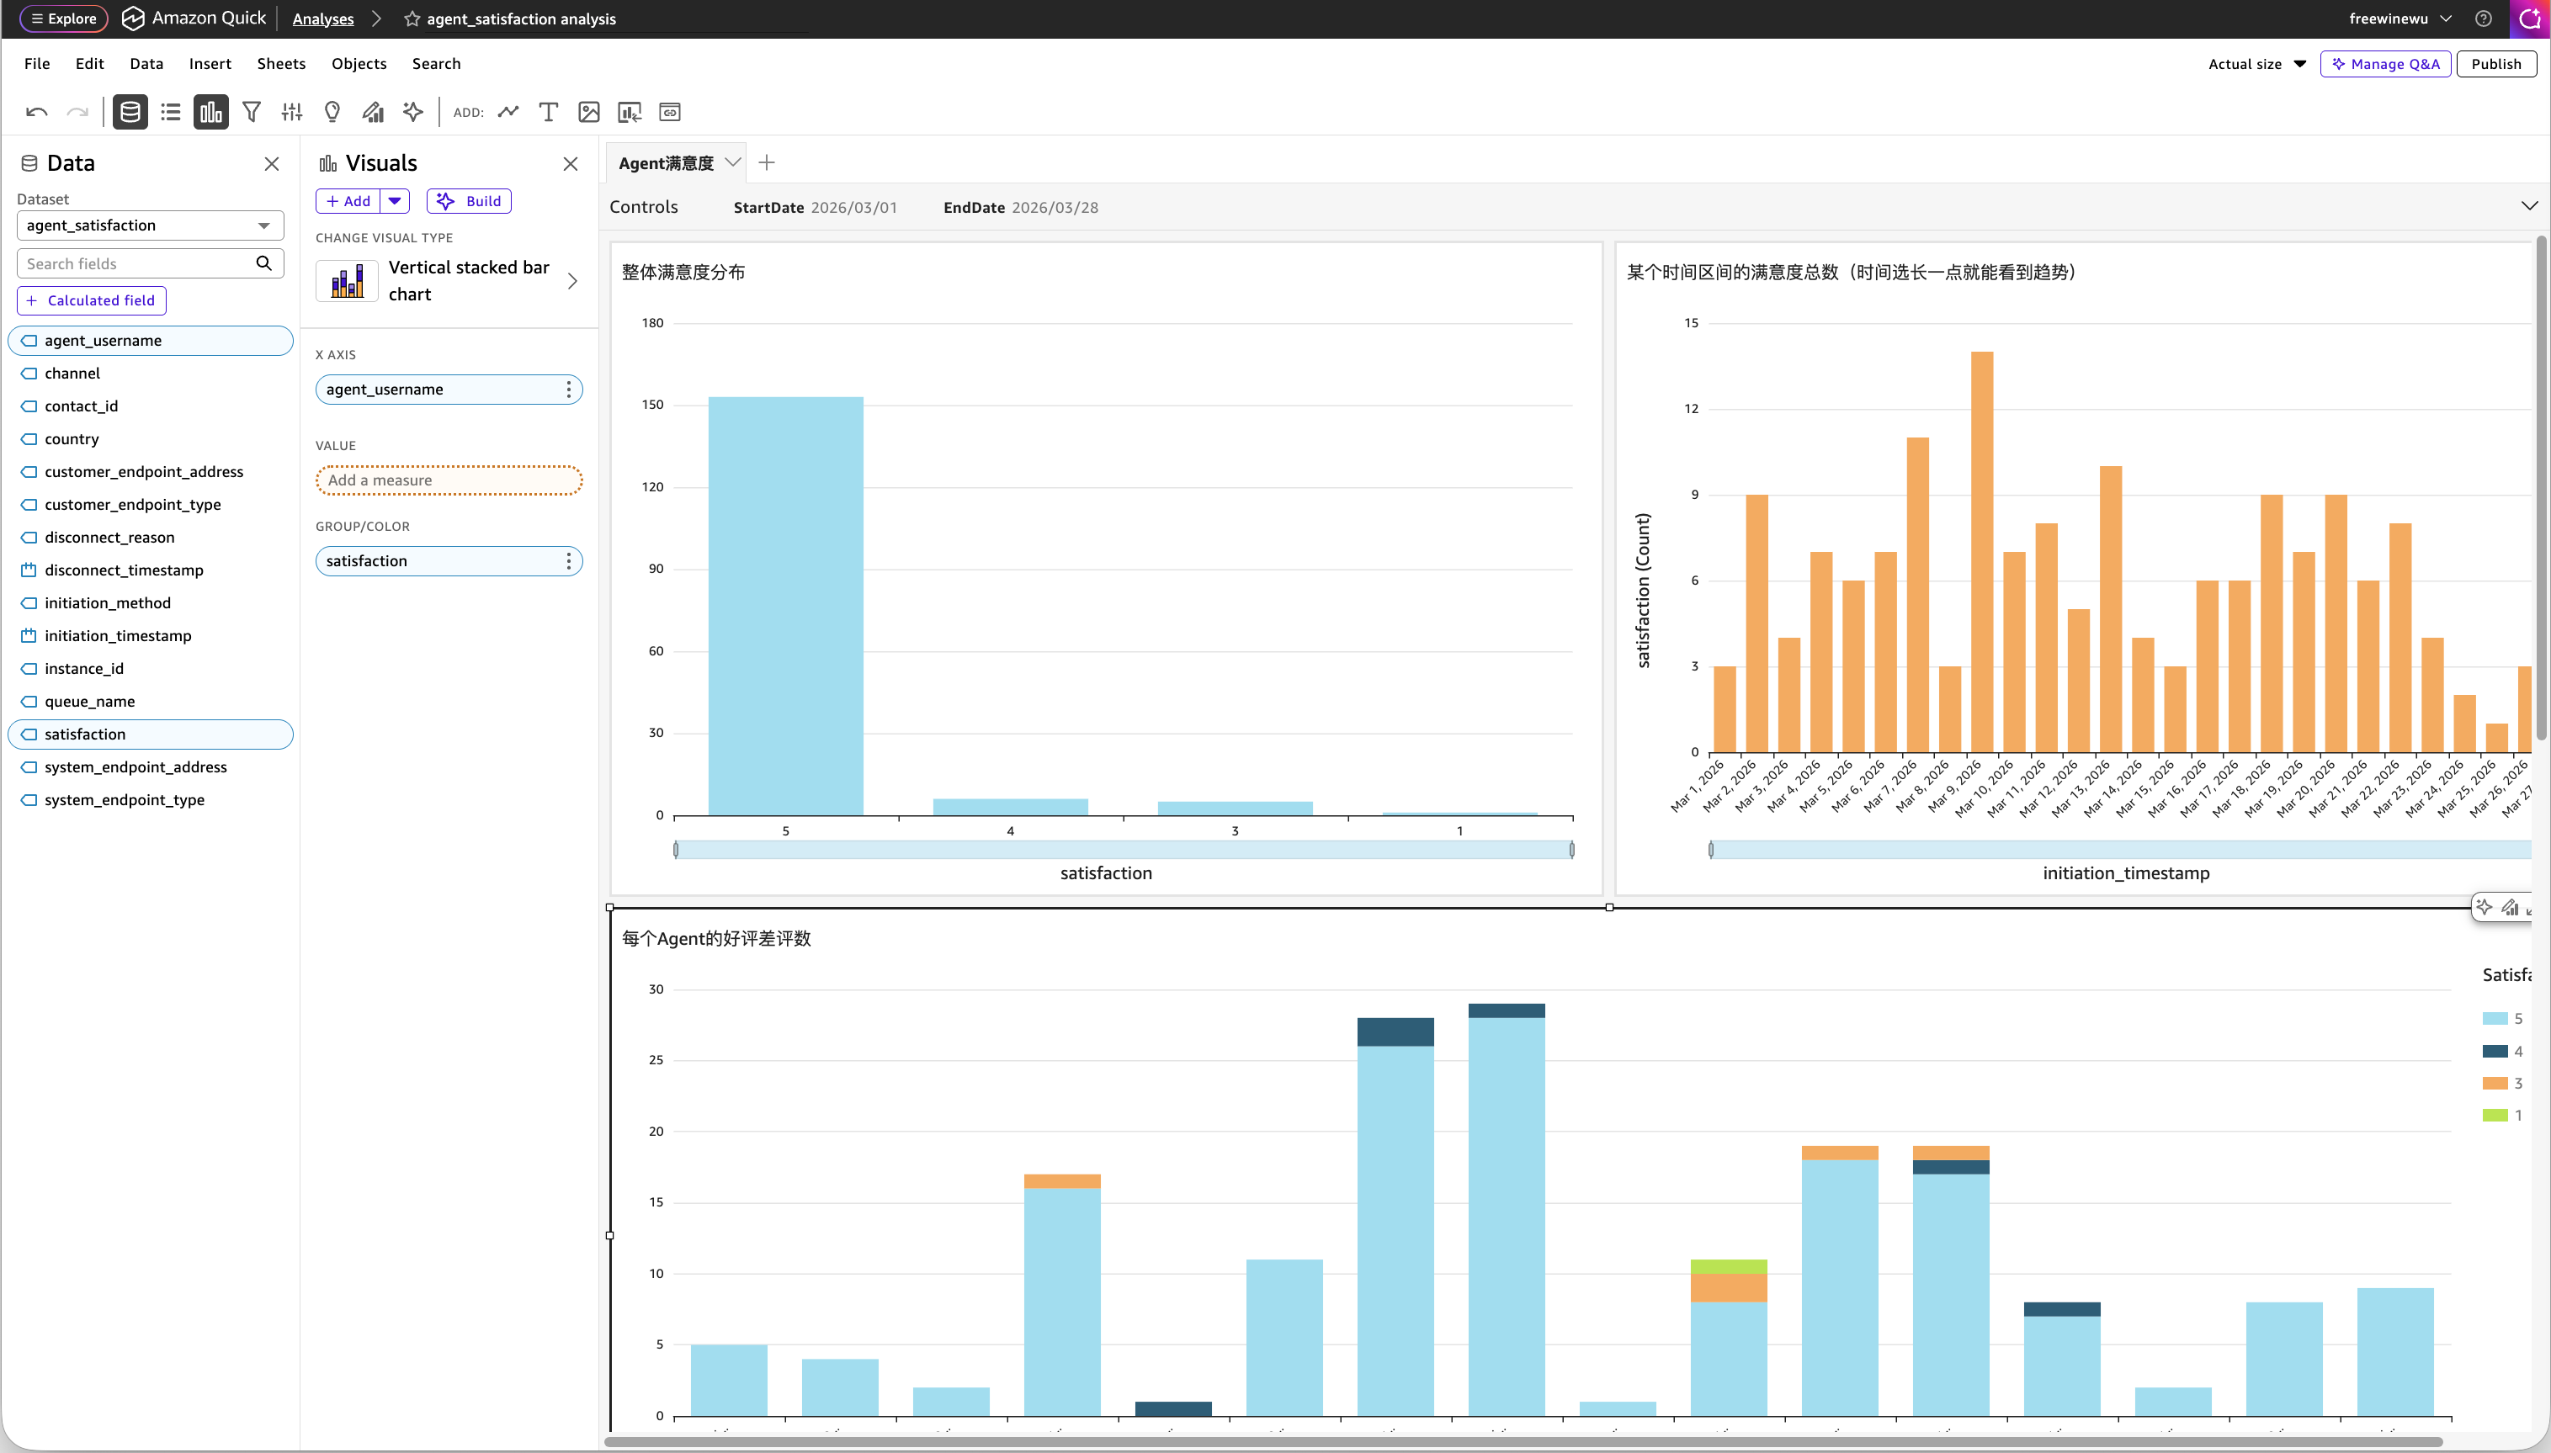The image size is (2551, 1453).
Task: Toggle the Visuals pane chart icon
Action: click(210, 112)
